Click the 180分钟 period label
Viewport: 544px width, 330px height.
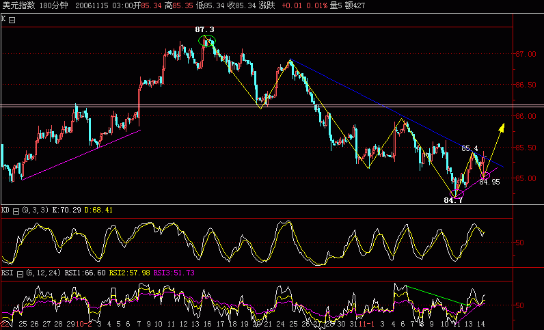(x=54, y=5)
